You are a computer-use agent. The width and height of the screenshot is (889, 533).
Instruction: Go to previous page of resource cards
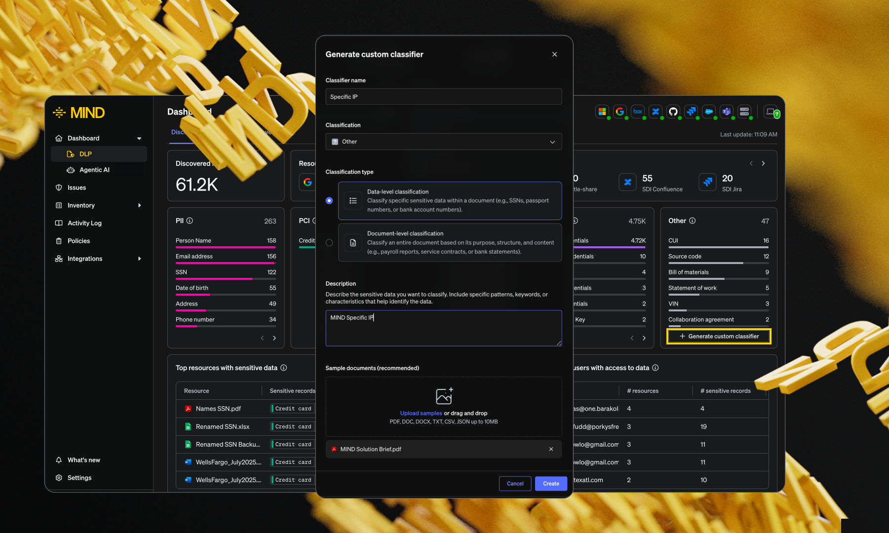coord(751,163)
